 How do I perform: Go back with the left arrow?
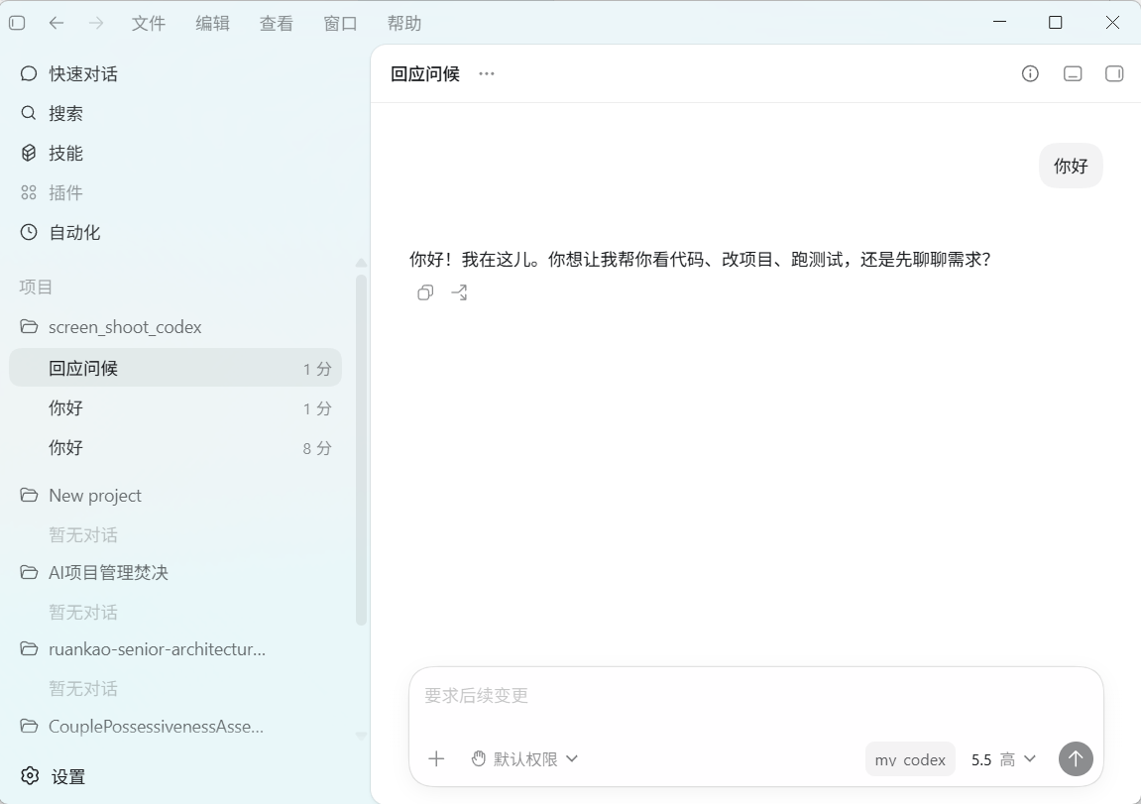[57, 23]
